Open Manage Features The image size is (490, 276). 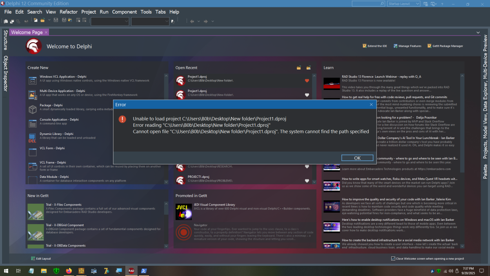coord(408,46)
